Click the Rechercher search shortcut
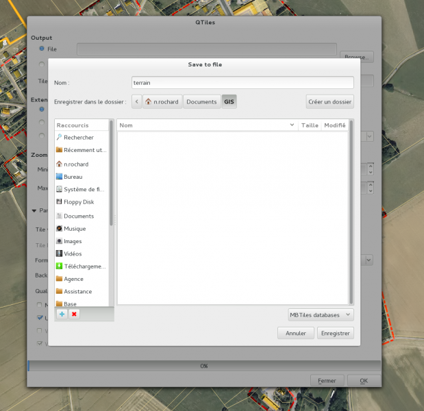 [x=78, y=138]
